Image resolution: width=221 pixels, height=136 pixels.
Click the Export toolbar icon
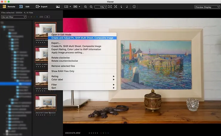coord(38,6)
